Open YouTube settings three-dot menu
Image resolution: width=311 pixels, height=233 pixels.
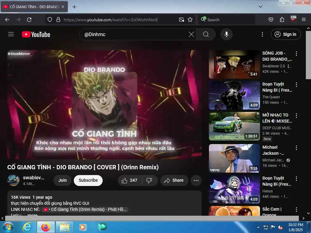(262, 34)
